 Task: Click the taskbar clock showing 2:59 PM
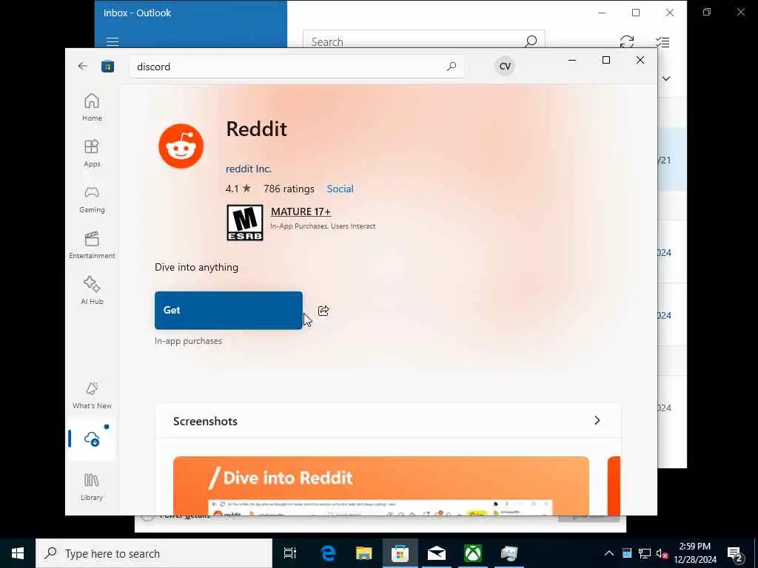point(694,553)
